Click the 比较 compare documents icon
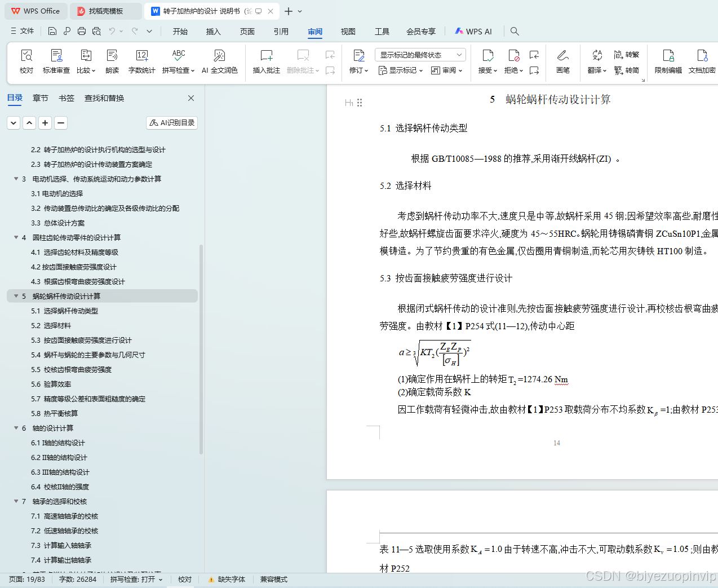Image resolution: width=718 pixels, height=588 pixels. tap(86, 61)
